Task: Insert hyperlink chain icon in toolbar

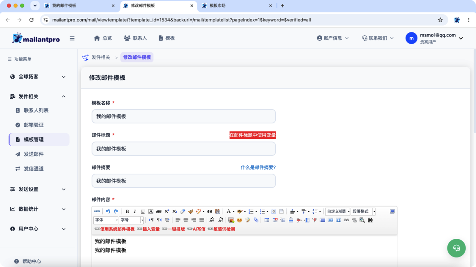Action: tap(346, 220)
